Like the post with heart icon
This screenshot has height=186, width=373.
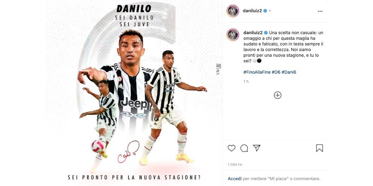[231, 148]
